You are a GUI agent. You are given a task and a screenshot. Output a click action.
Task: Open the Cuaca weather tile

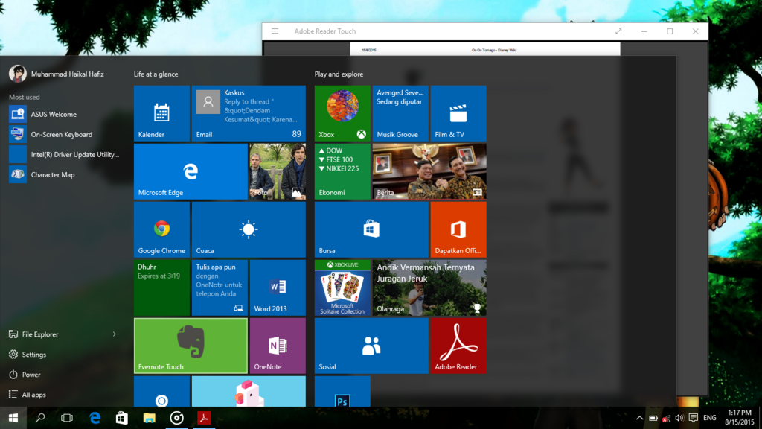pos(249,229)
